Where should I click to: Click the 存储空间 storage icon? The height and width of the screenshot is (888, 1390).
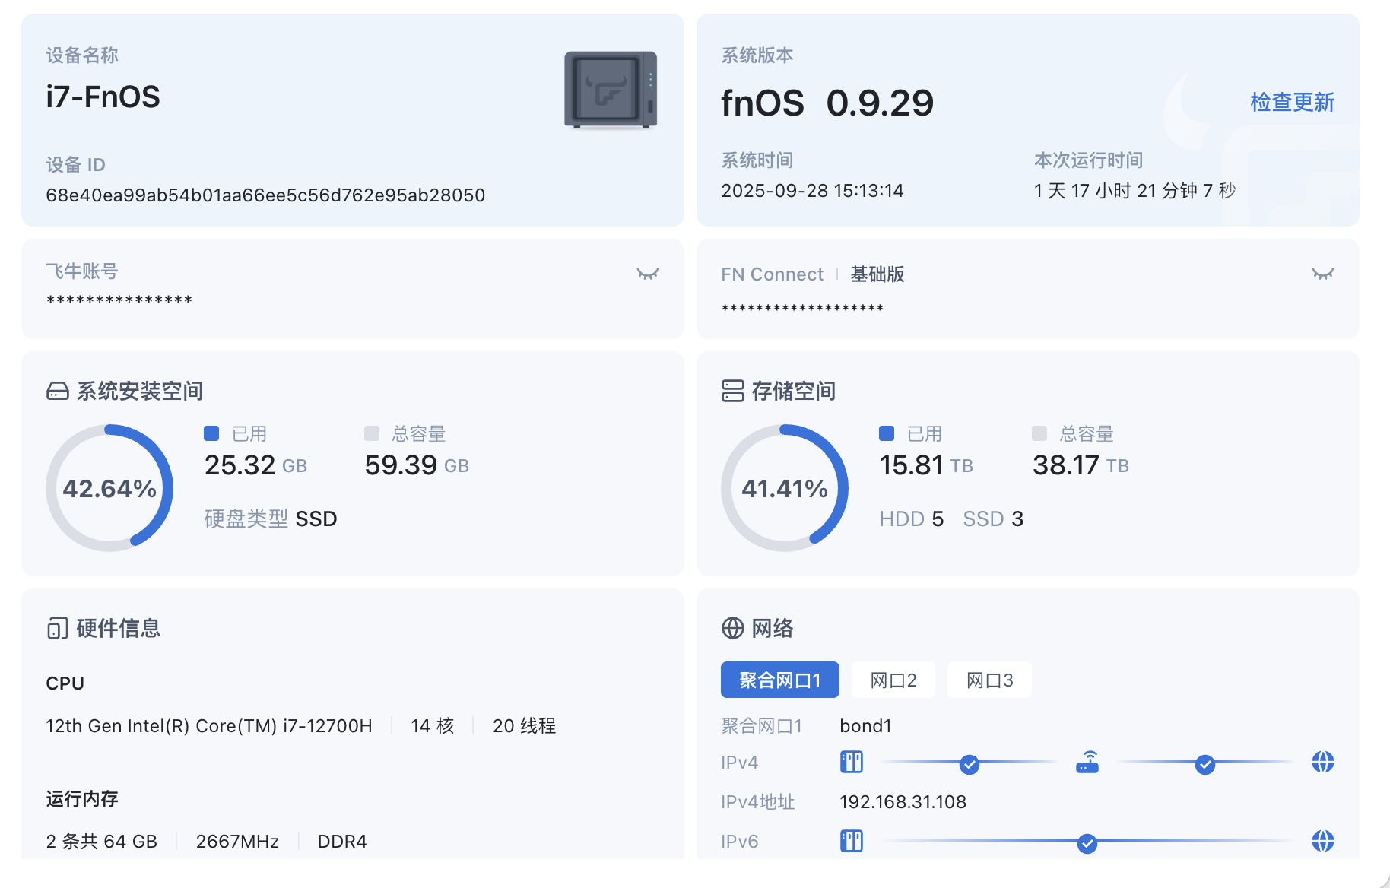[732, 391]
